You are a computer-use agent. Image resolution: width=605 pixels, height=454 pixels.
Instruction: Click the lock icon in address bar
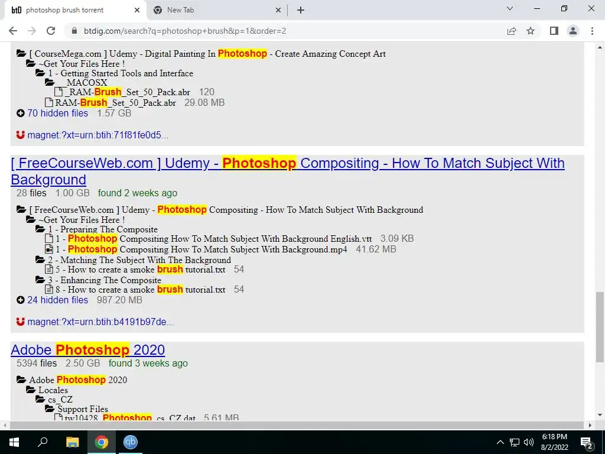[x=74, y=31]
